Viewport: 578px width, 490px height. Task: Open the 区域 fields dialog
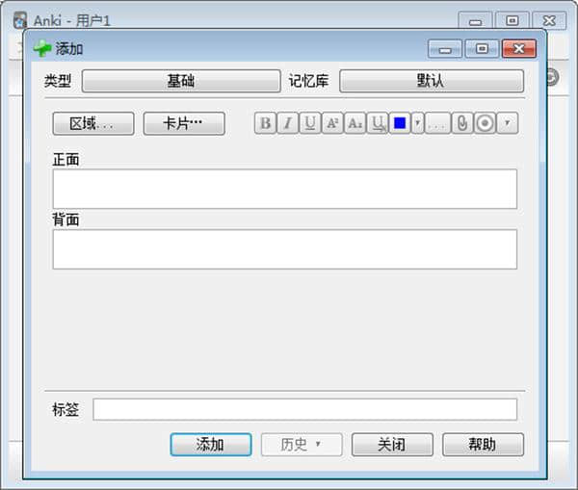coord(93,123)
